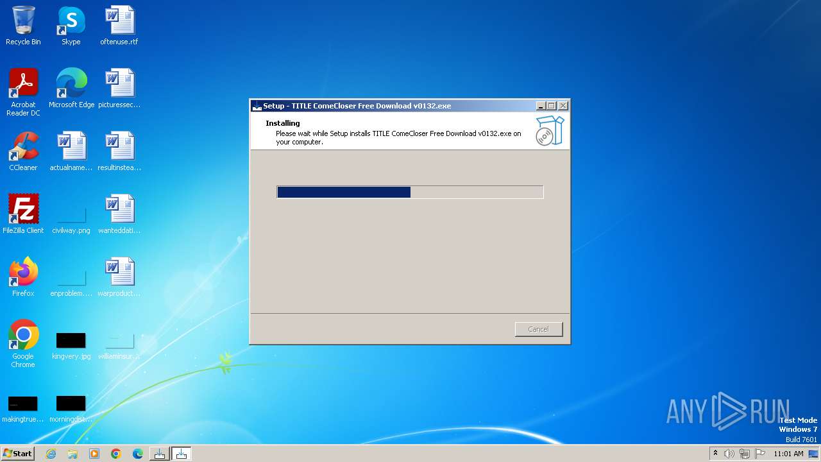Minimize the Setup window

[x=541, y=106]
